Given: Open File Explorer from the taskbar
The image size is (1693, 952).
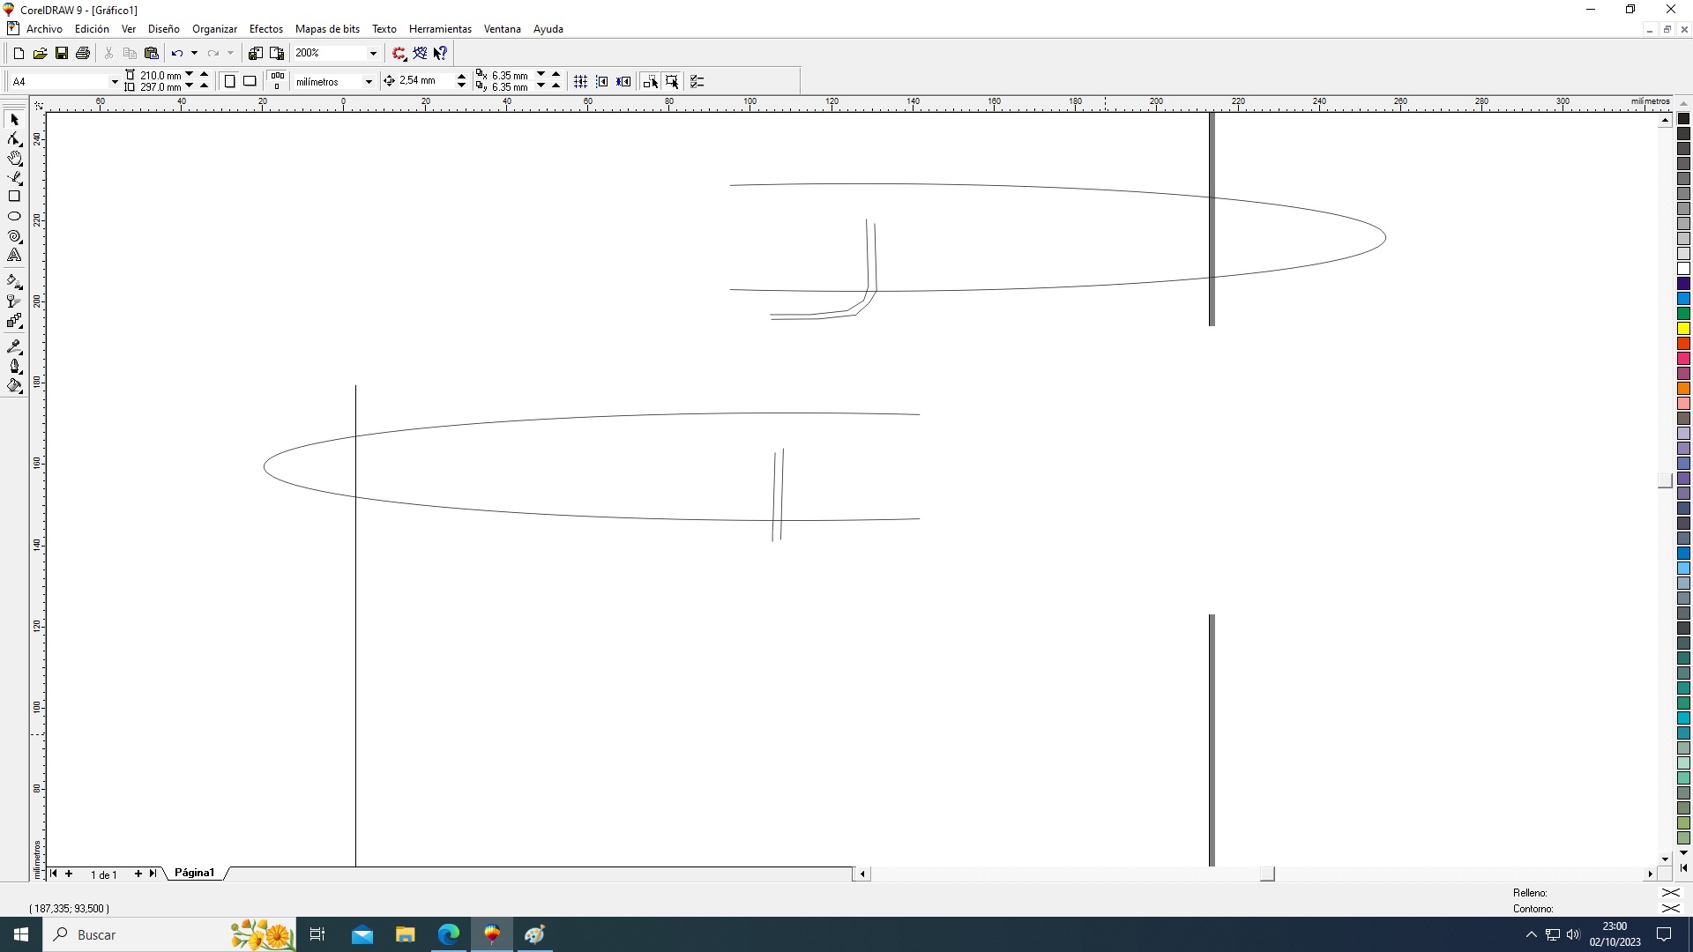Looking at the screenshot, I should [405, 934].
